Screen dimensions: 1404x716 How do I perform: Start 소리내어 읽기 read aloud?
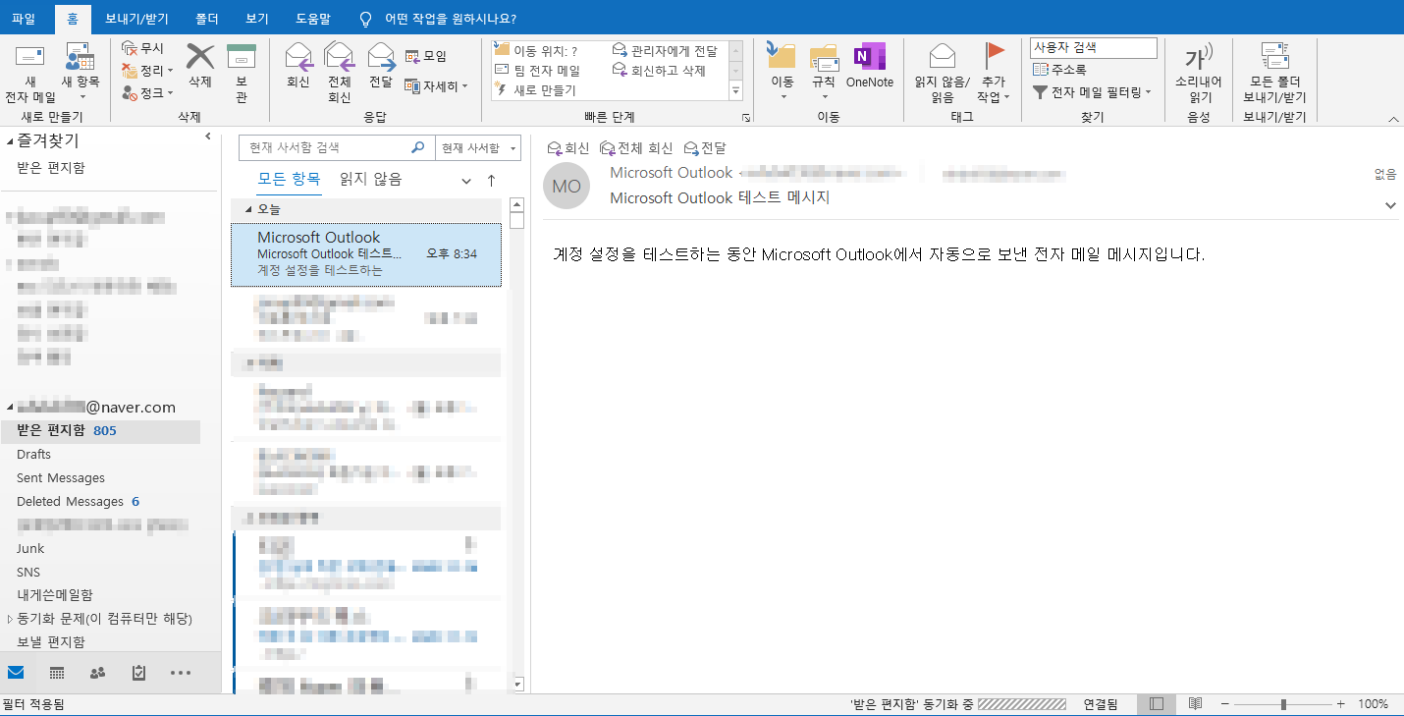pyautogui.click(x=1199, y=74)
